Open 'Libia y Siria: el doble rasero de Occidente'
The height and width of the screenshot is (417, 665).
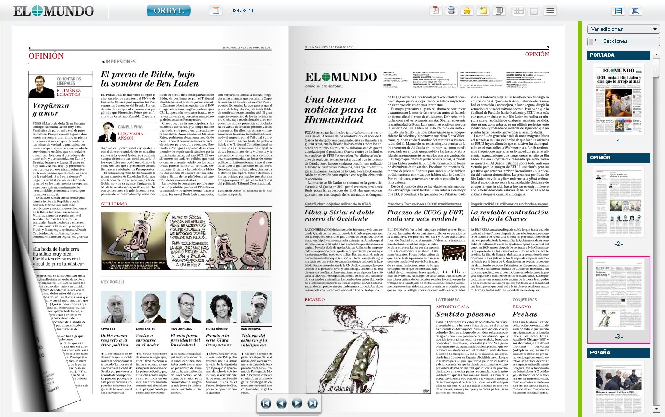point(340,215)
